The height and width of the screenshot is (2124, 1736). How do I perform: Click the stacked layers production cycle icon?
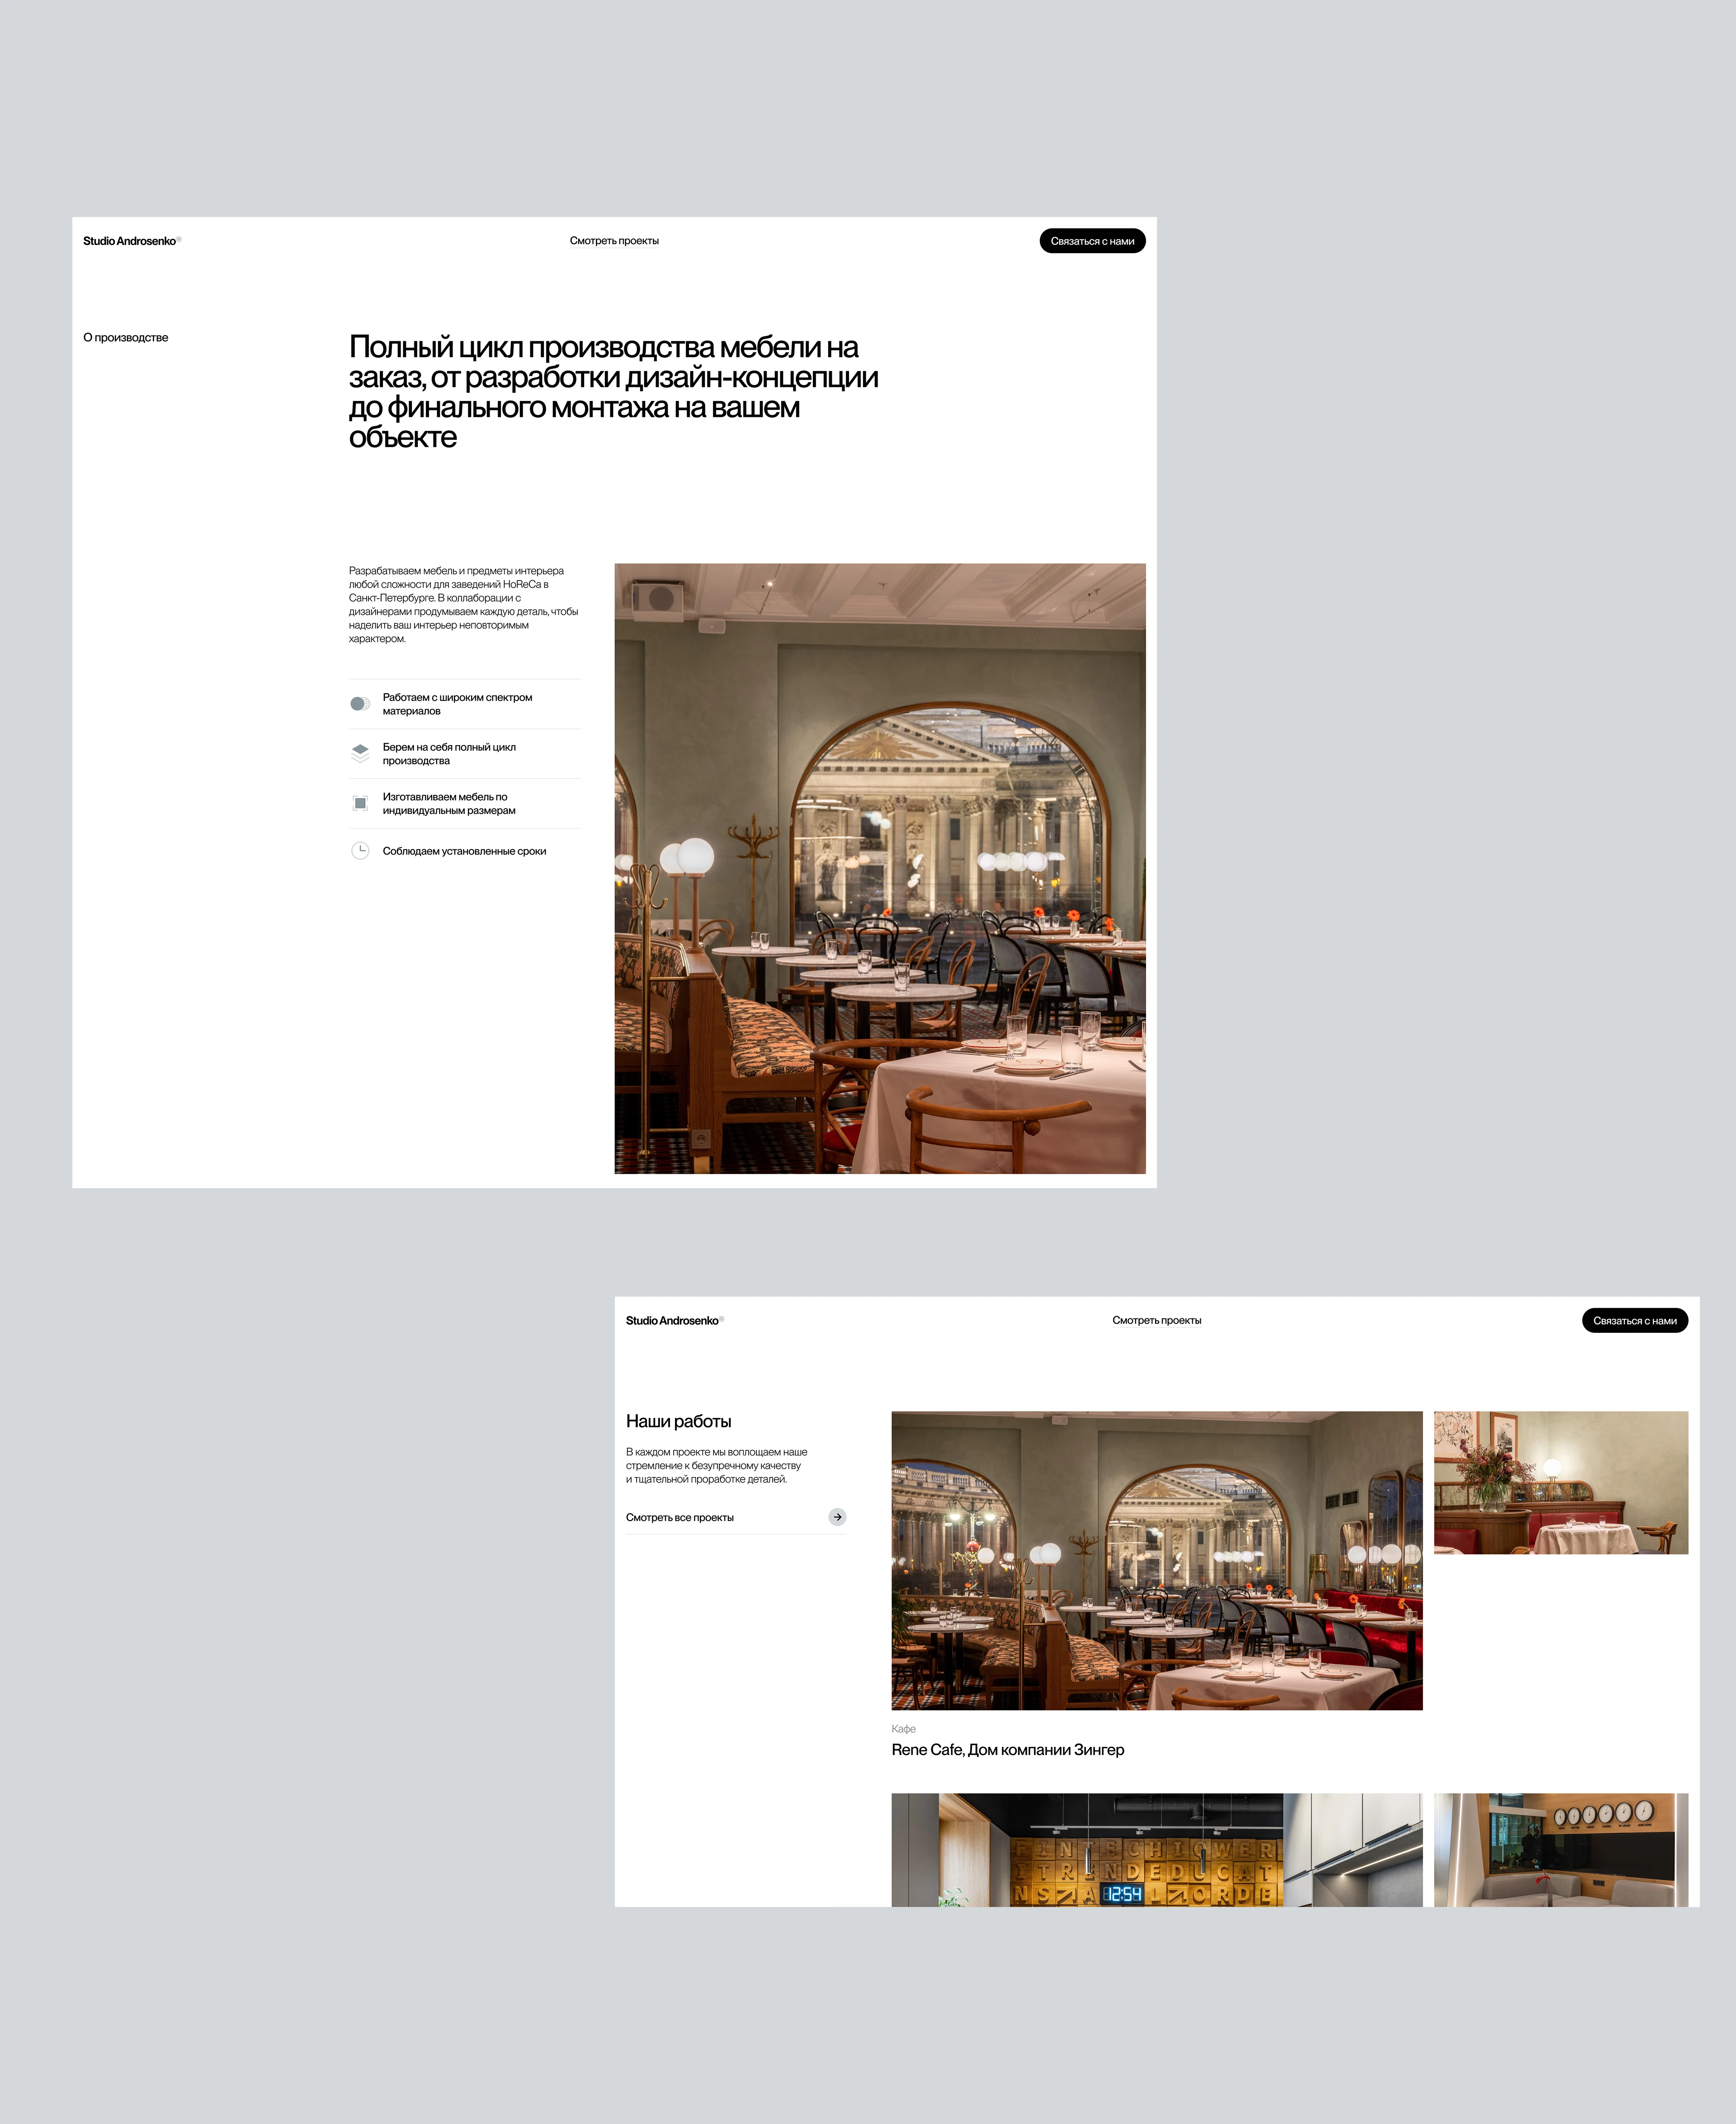[x=360, y=753]
